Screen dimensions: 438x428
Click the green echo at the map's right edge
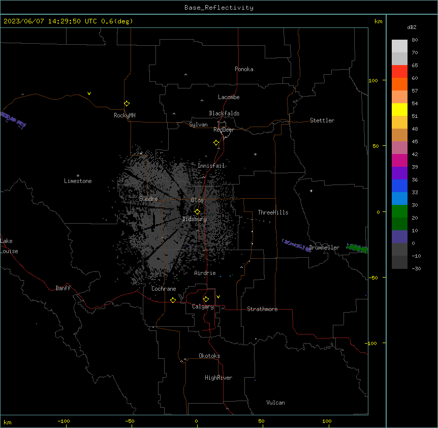(357, 248)
